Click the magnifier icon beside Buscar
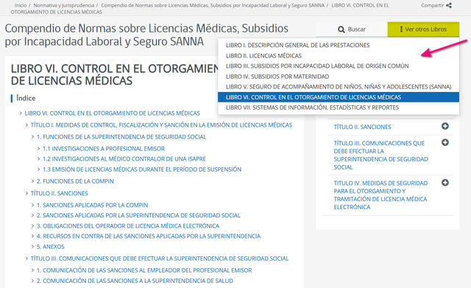 pos(341,29)
